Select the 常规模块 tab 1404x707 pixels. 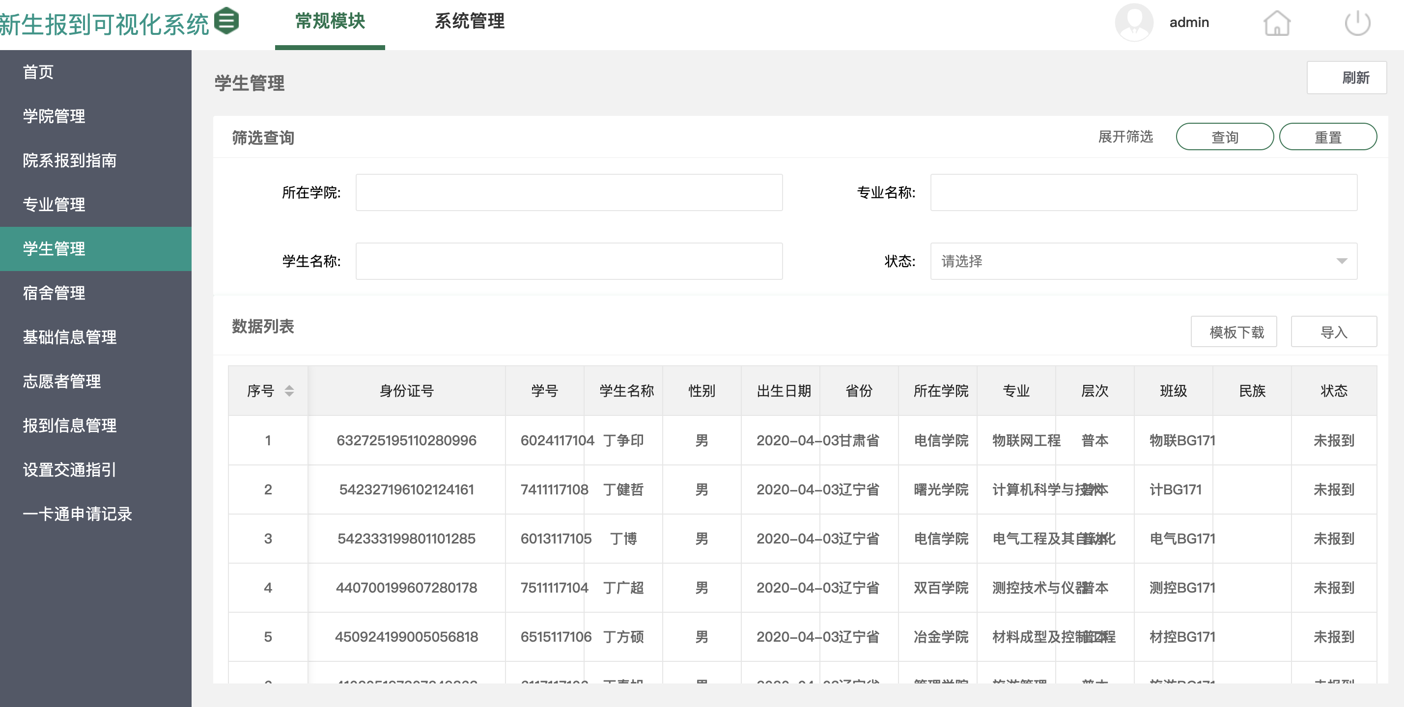click(x=330, y=21)
